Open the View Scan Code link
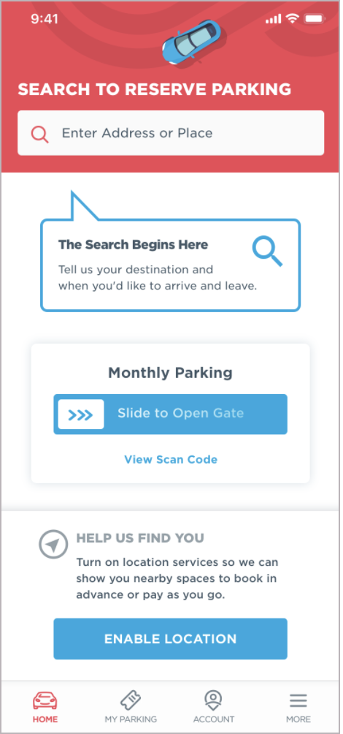Viewport: 343px width, 734px height. coord(171,459)
